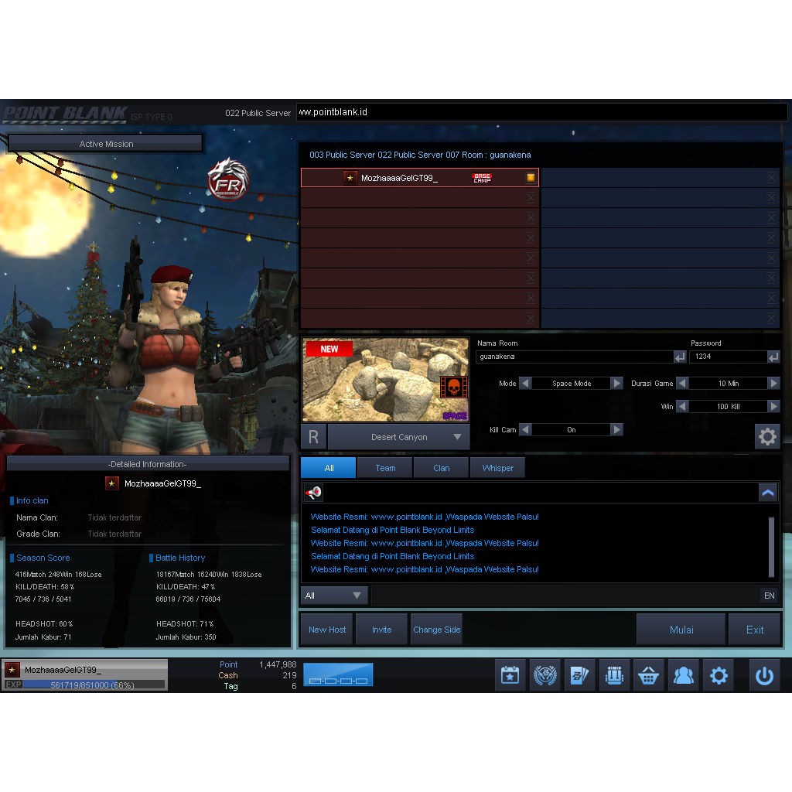This screenshot has height=792, width=792.
Task: Click the megaphone announcement icon
Action: (313, 493)
